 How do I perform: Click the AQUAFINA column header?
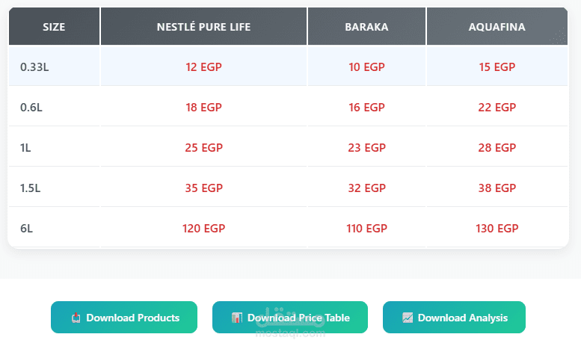click(497, 27)
